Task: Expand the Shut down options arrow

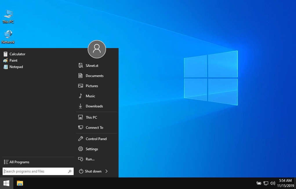Action: [x=106, y=171]
